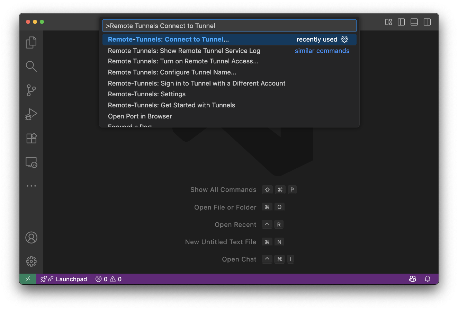Select Remote Tunnels: Show Remote Tunnel Service Log
458x310 pixels.
pos(184,51)
